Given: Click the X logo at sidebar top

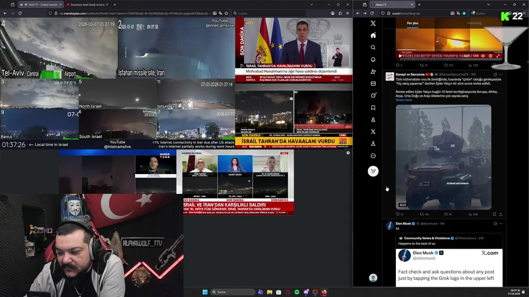Looking at the screenshot, I should (373, 24).
